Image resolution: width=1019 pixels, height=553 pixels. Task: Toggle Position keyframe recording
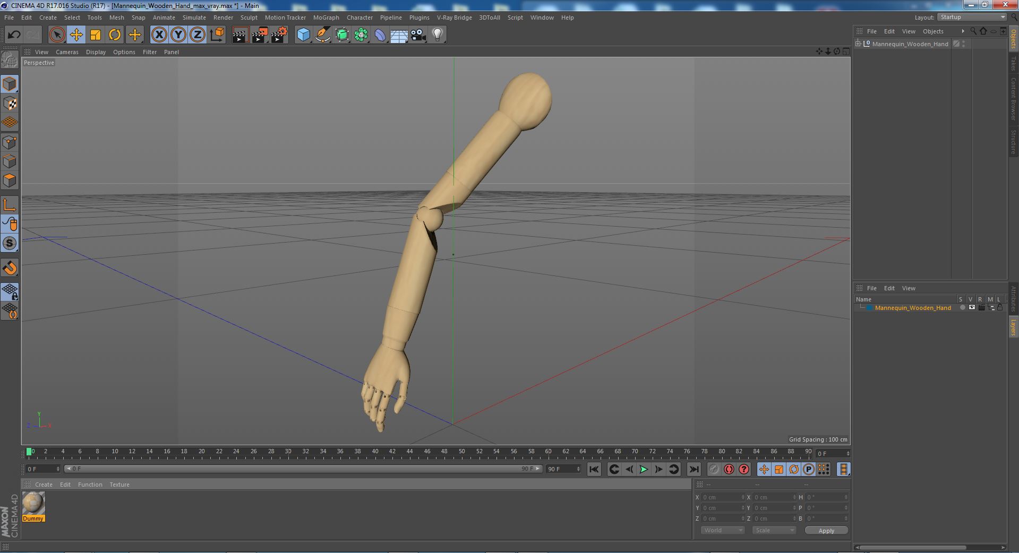click(x=764, y=469)
